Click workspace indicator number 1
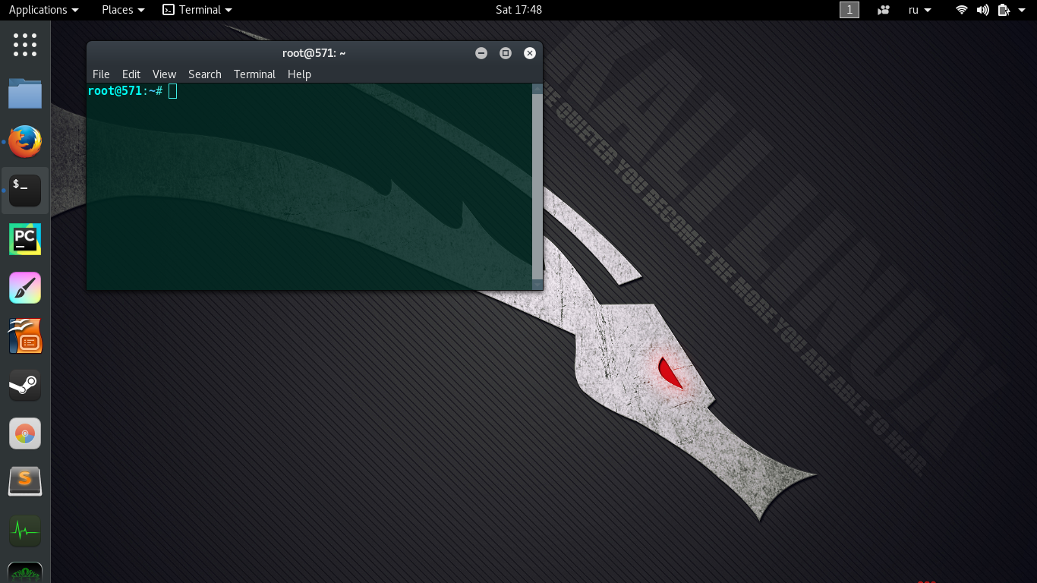Screen dimensions: 1037x583 (x=849, y=10)
